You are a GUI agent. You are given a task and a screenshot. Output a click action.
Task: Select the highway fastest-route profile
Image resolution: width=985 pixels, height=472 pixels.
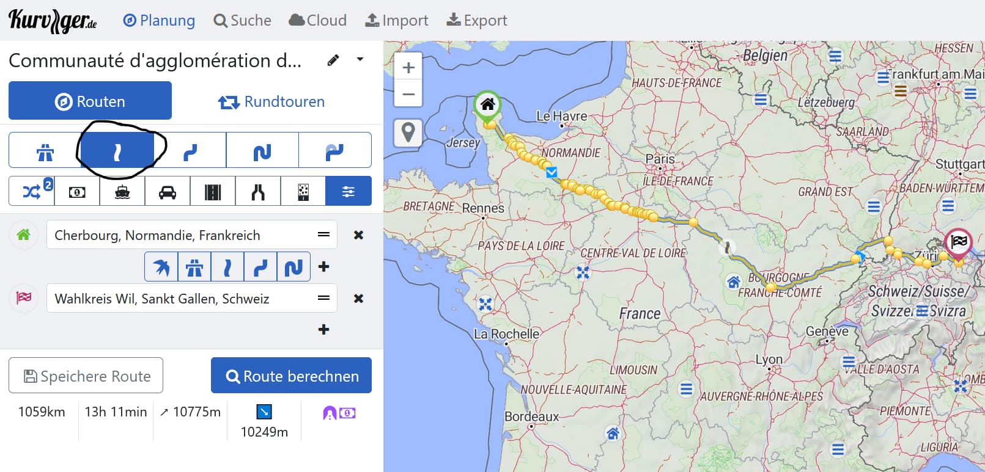click(45, 150)
